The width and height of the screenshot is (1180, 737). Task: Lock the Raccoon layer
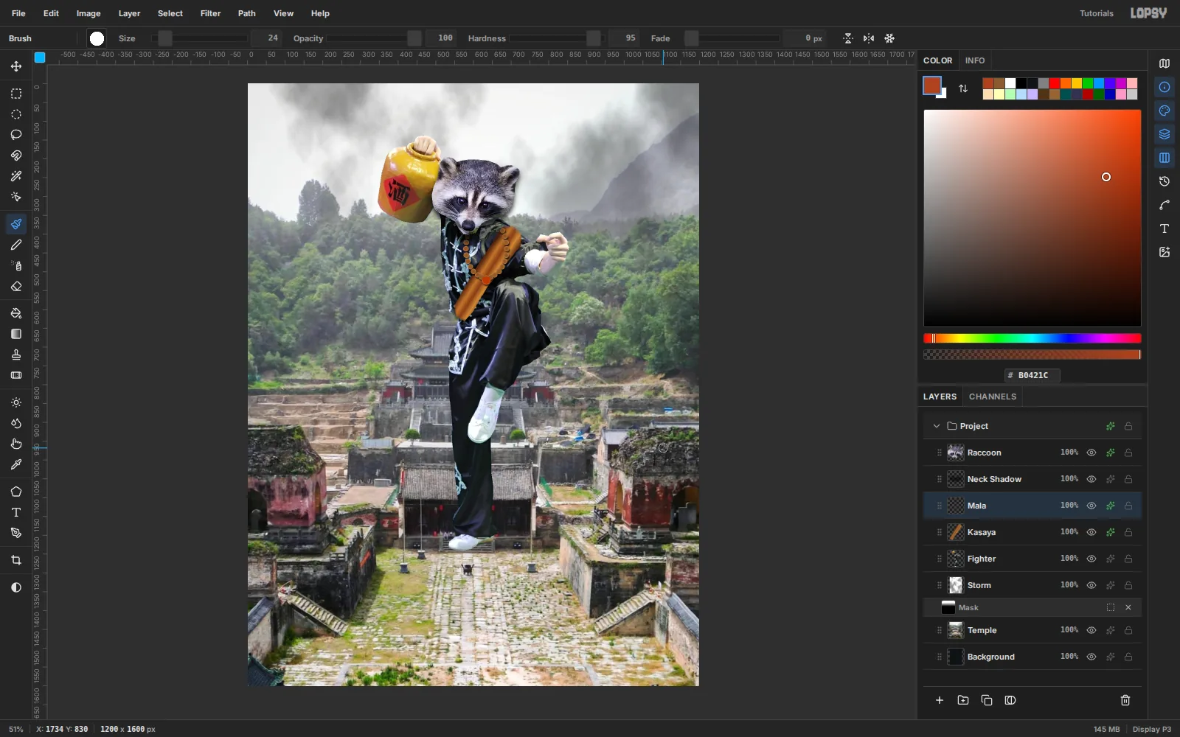[x=1128, y=453]
